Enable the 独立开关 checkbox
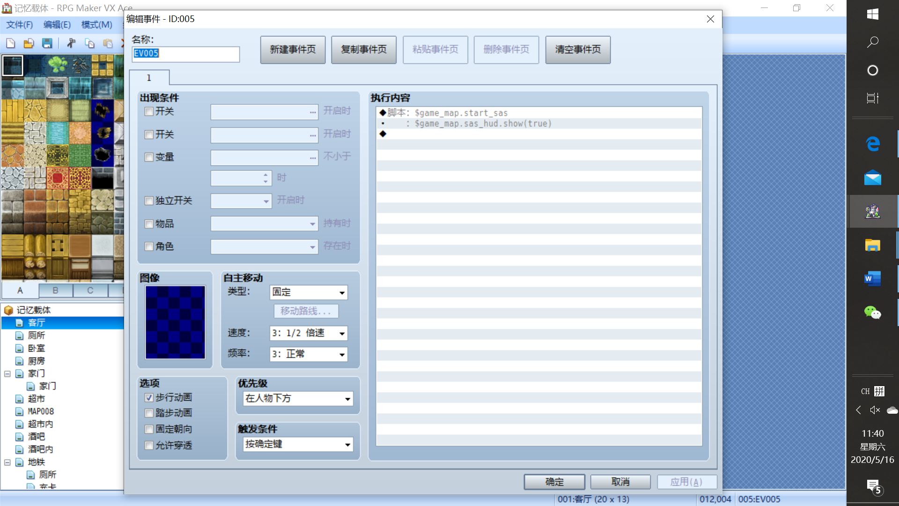 149,201
